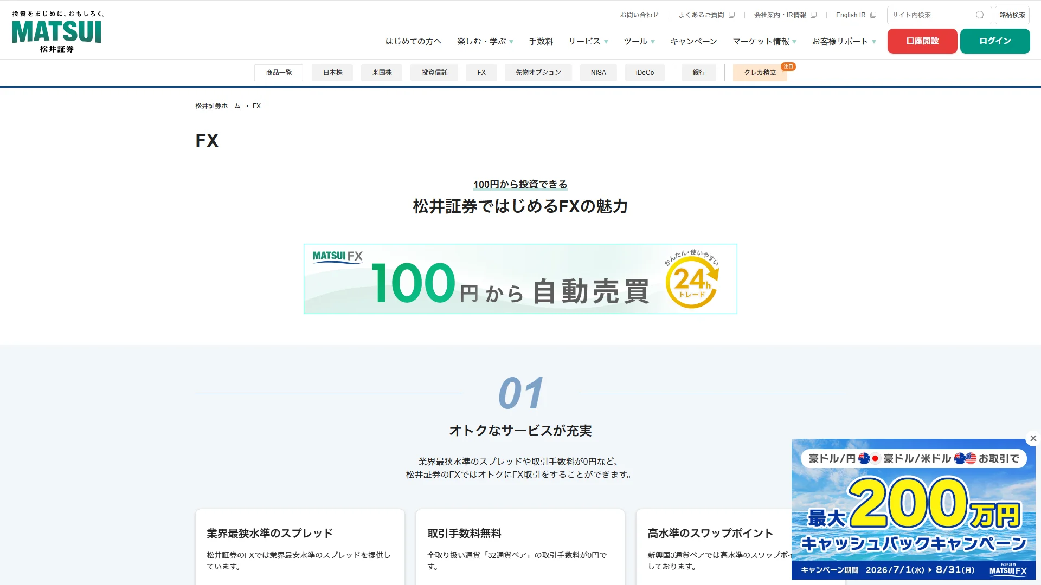
Task: Click the 銘柄検索 button
Action: (1012, 15)
